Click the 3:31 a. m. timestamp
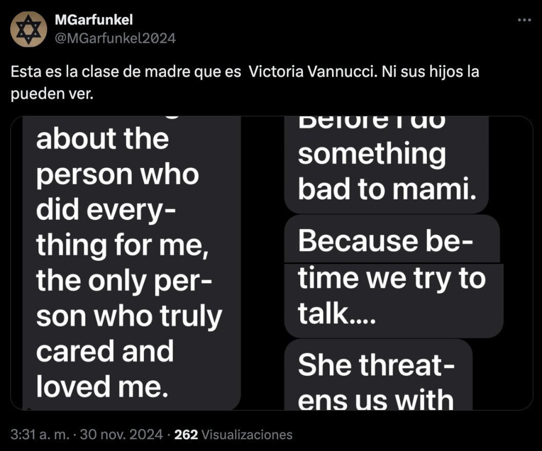The image size is (542, 451). click(40, 434)
